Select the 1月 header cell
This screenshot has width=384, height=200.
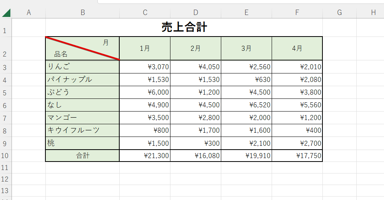tap(145, 48)
